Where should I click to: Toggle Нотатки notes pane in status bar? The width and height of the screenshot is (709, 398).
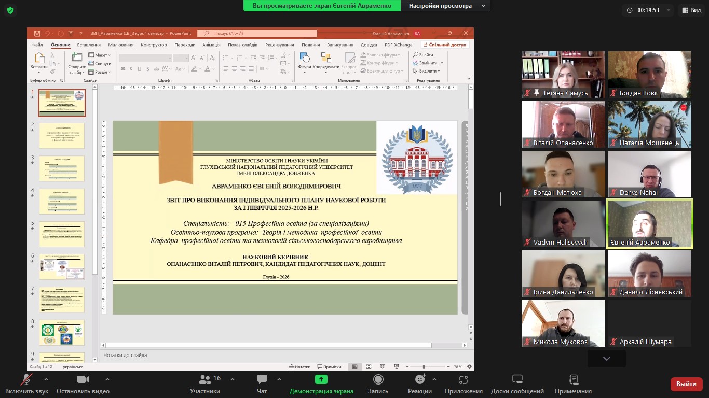[x=299, y=367]
